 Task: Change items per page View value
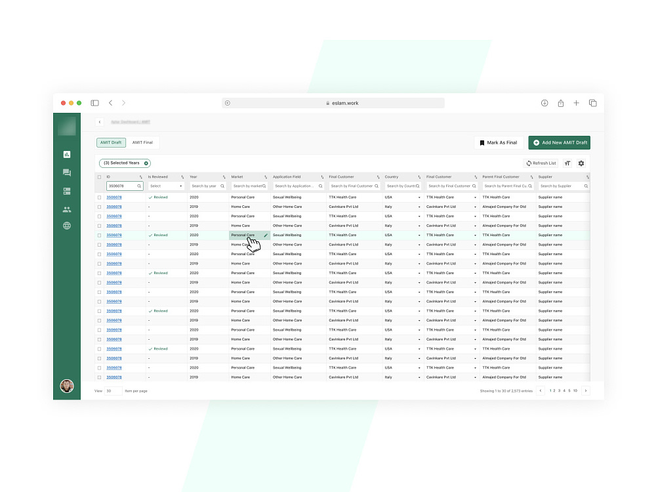(x=113, y=391)
